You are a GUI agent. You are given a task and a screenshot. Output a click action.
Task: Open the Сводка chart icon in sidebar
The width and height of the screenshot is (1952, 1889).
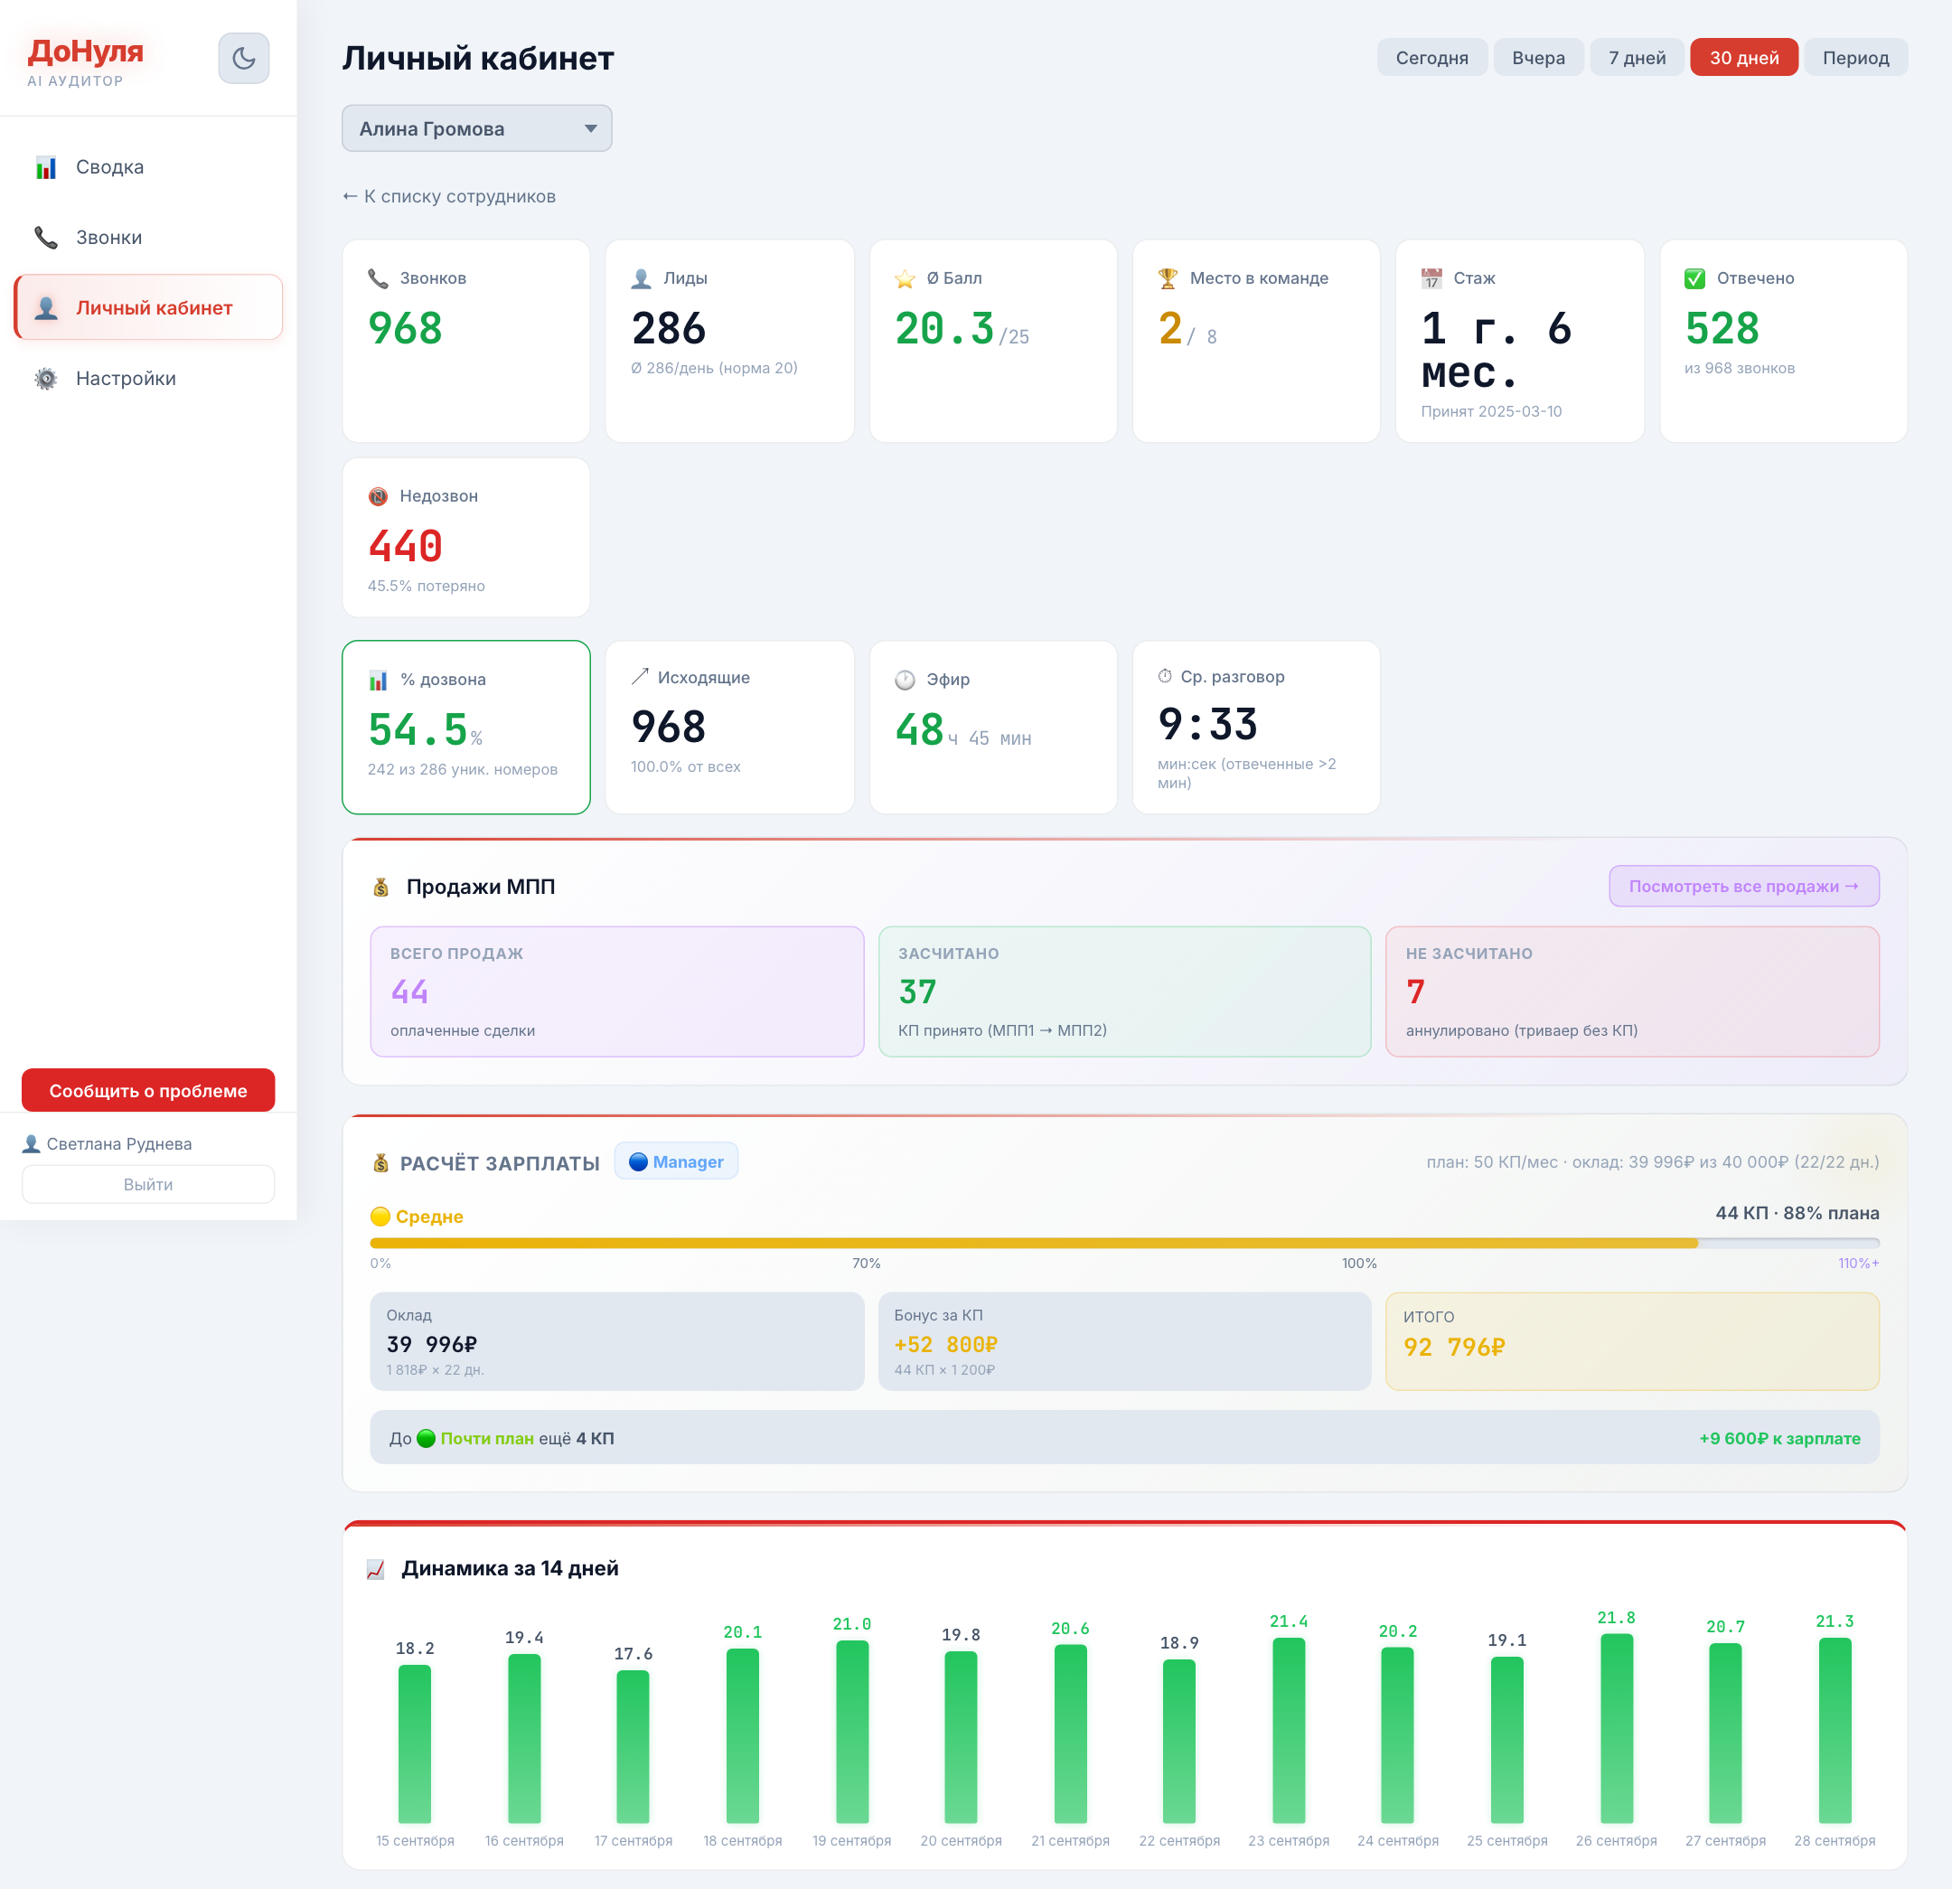tap(46, 167)
